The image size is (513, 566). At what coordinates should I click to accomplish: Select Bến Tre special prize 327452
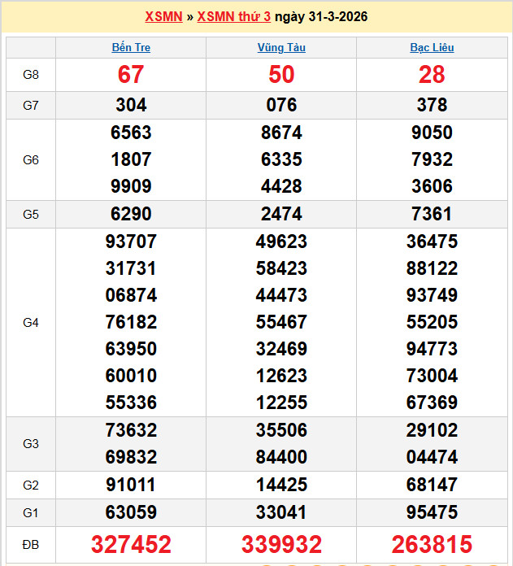pyautogui.click(x=131, y=544)
